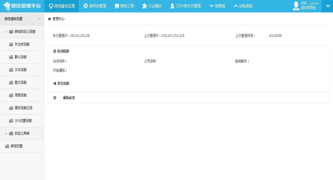
Task: Open the 微信基础设置 top menu tab
Action: tap(62, 6)
